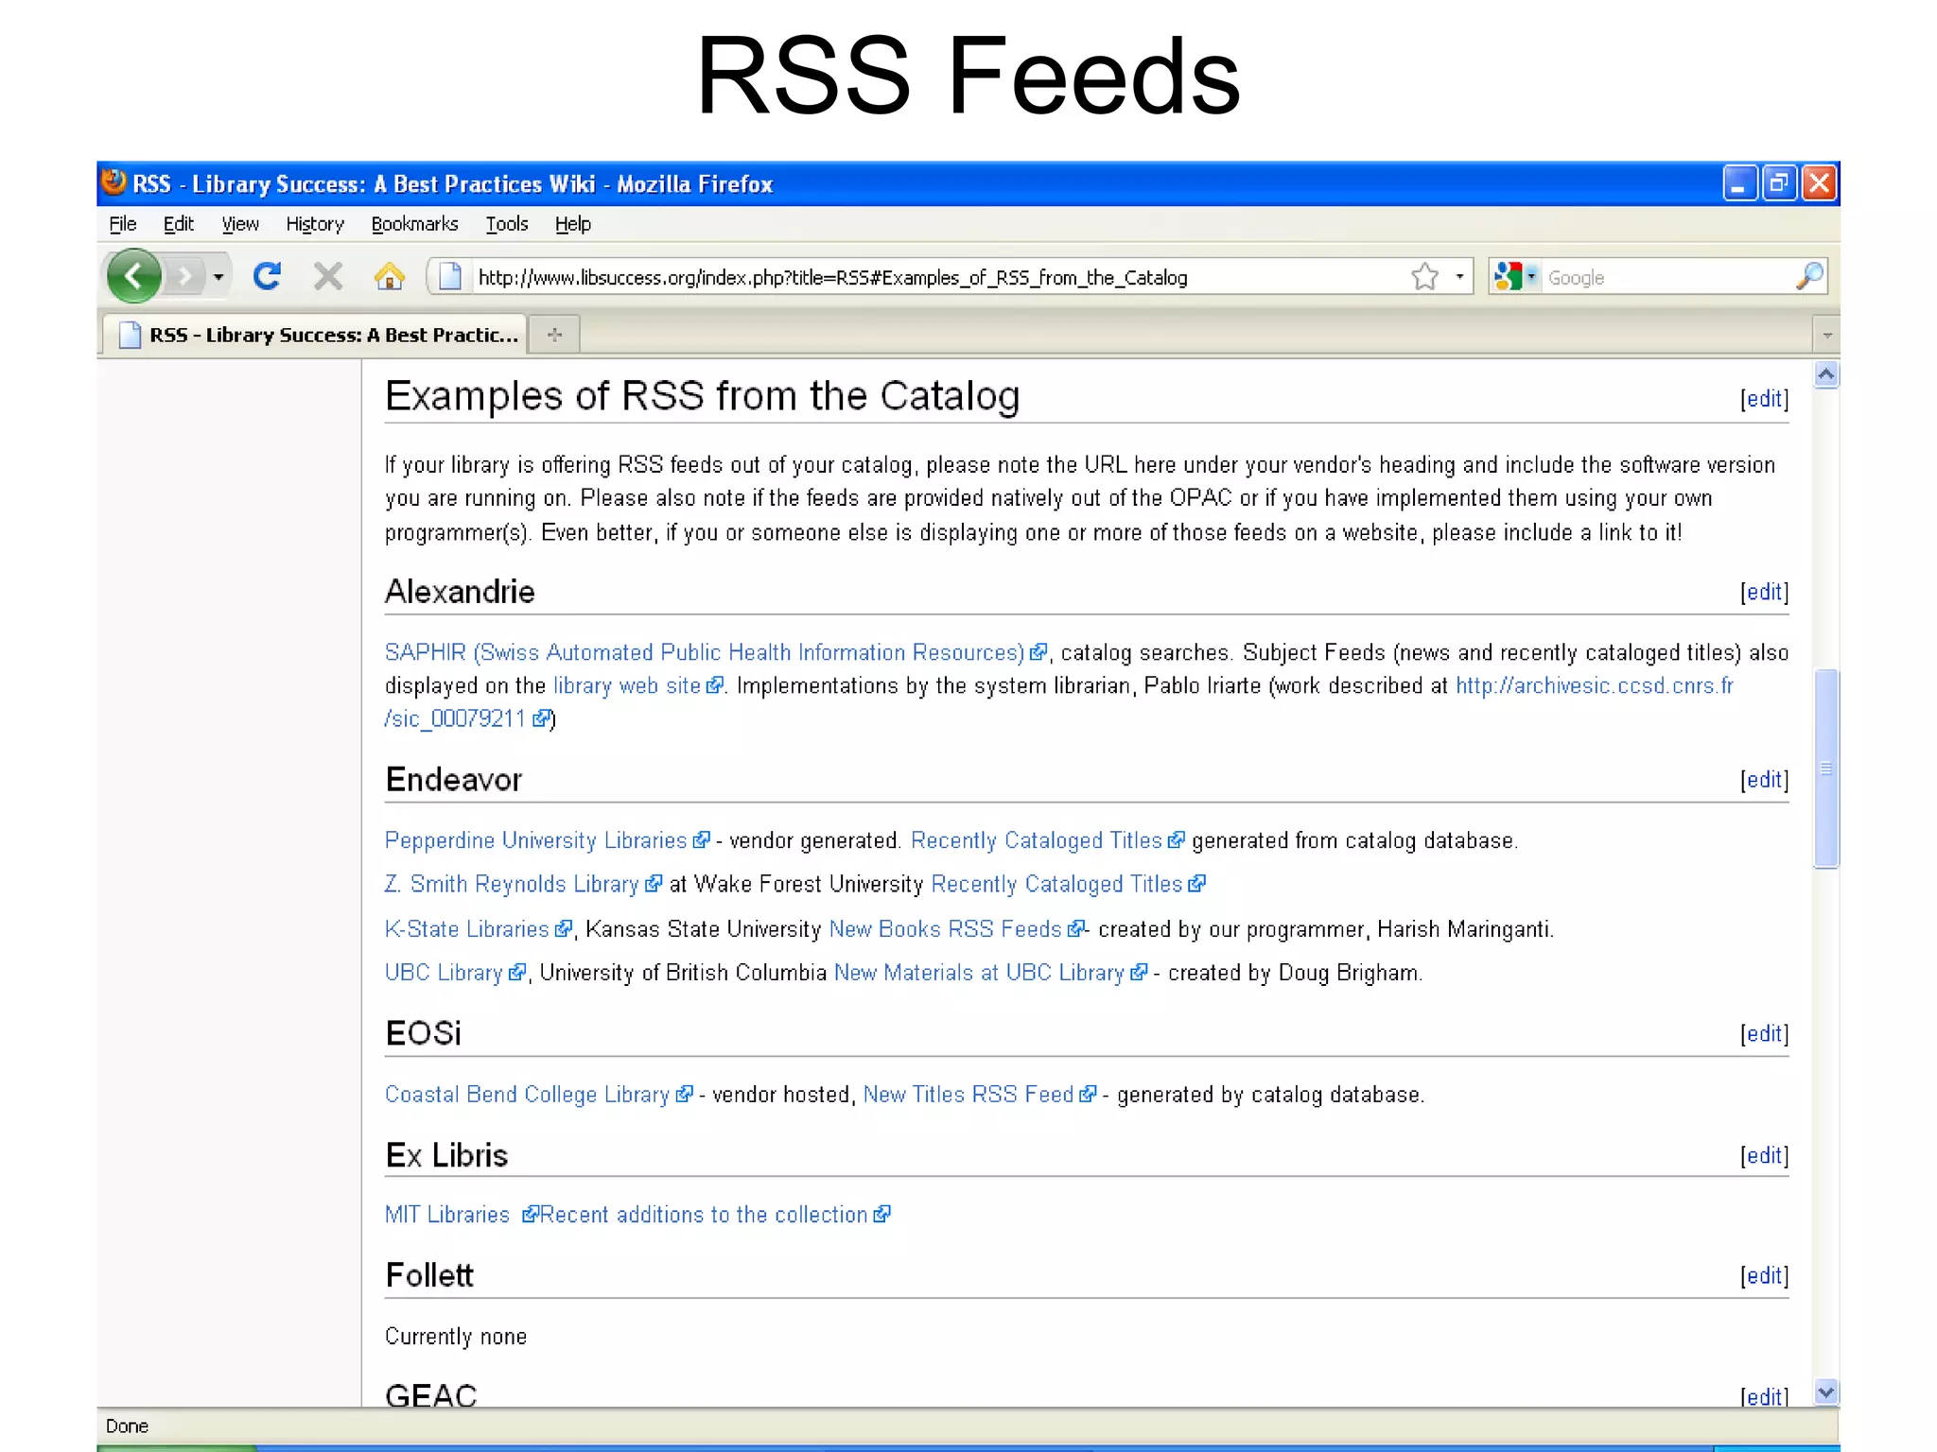Click the vertical scrollbar thumb

click(1826, 769)
